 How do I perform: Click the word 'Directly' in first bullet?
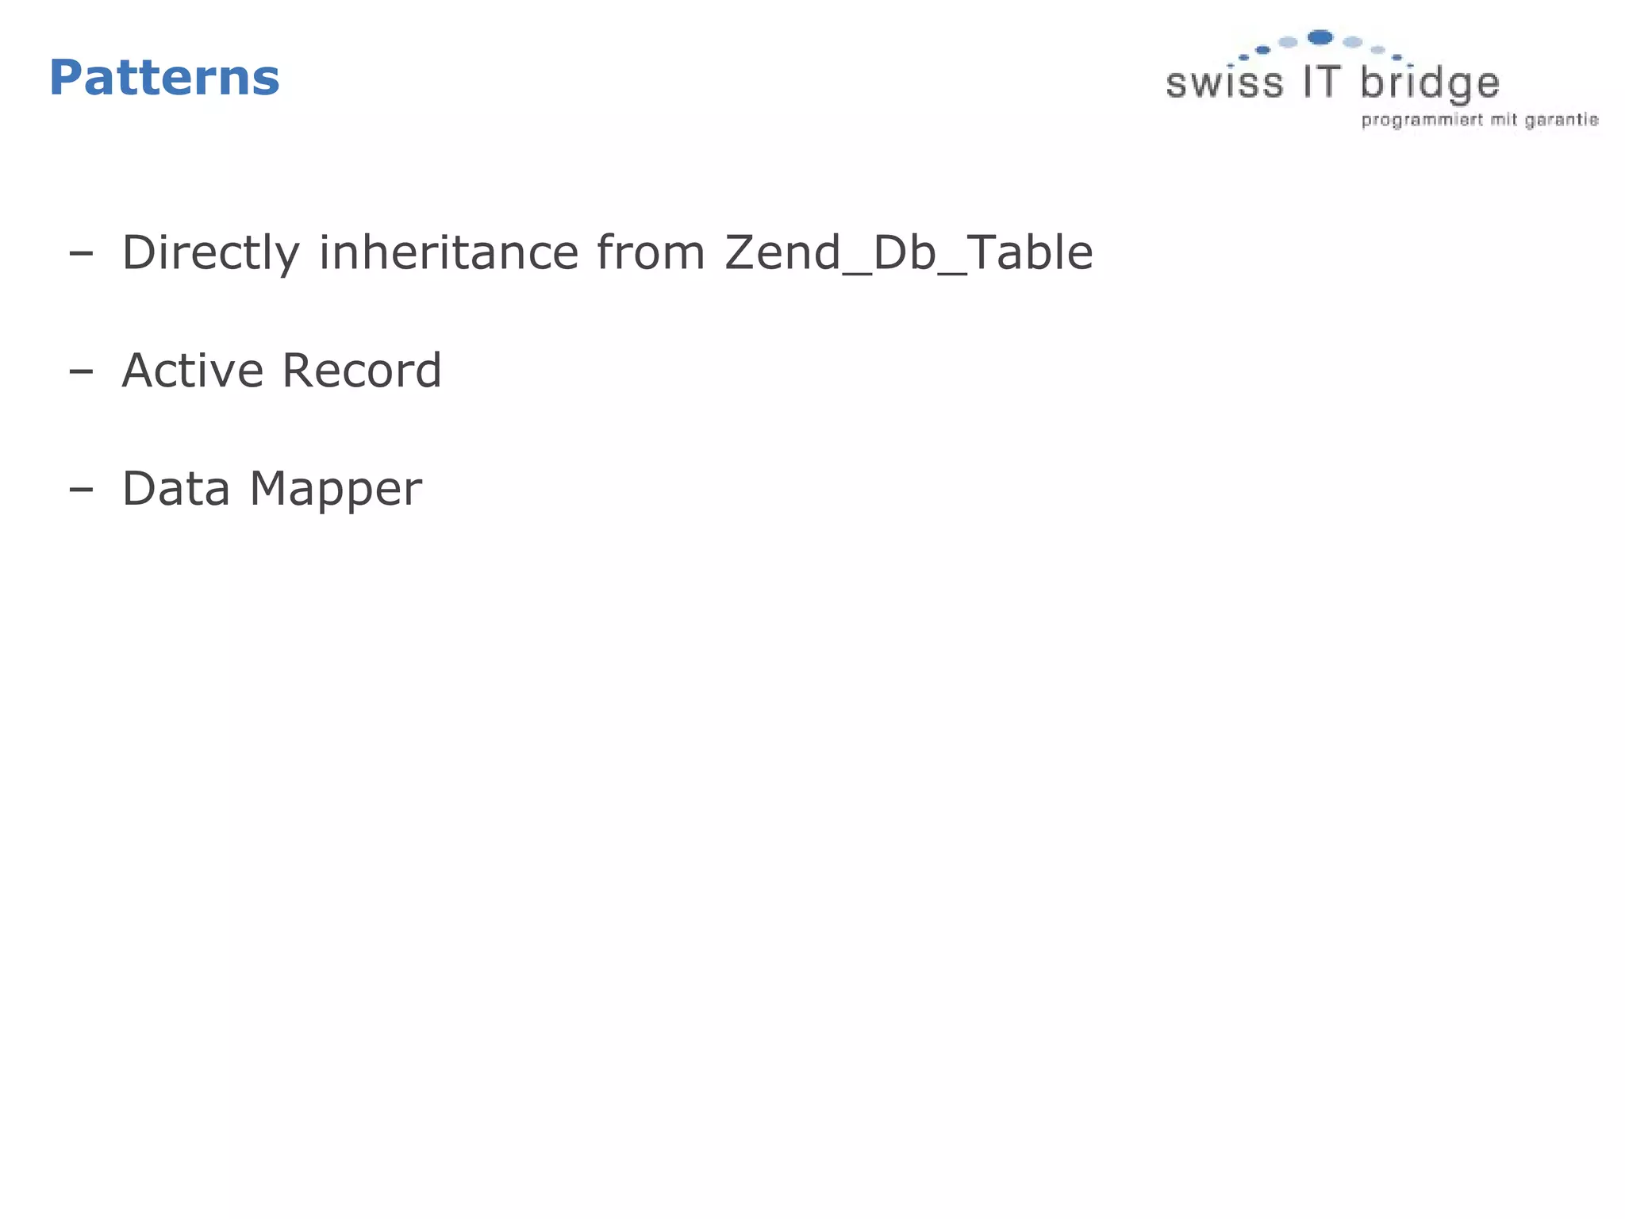[x=211, y=254]
